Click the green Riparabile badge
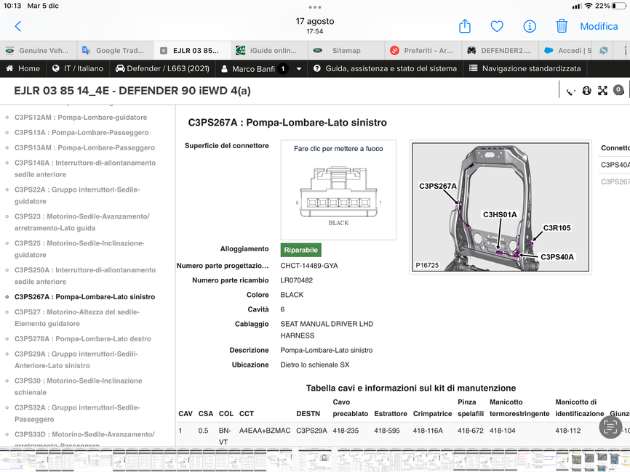The width and height of the screenshot is (630, 472). point(301,250)
